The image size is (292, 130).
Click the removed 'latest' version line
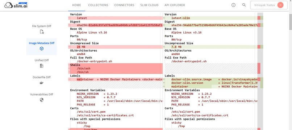tap(116, 18)
